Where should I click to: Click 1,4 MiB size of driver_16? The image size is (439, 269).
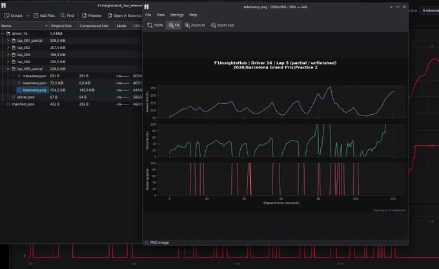click(x=56, y=34)
